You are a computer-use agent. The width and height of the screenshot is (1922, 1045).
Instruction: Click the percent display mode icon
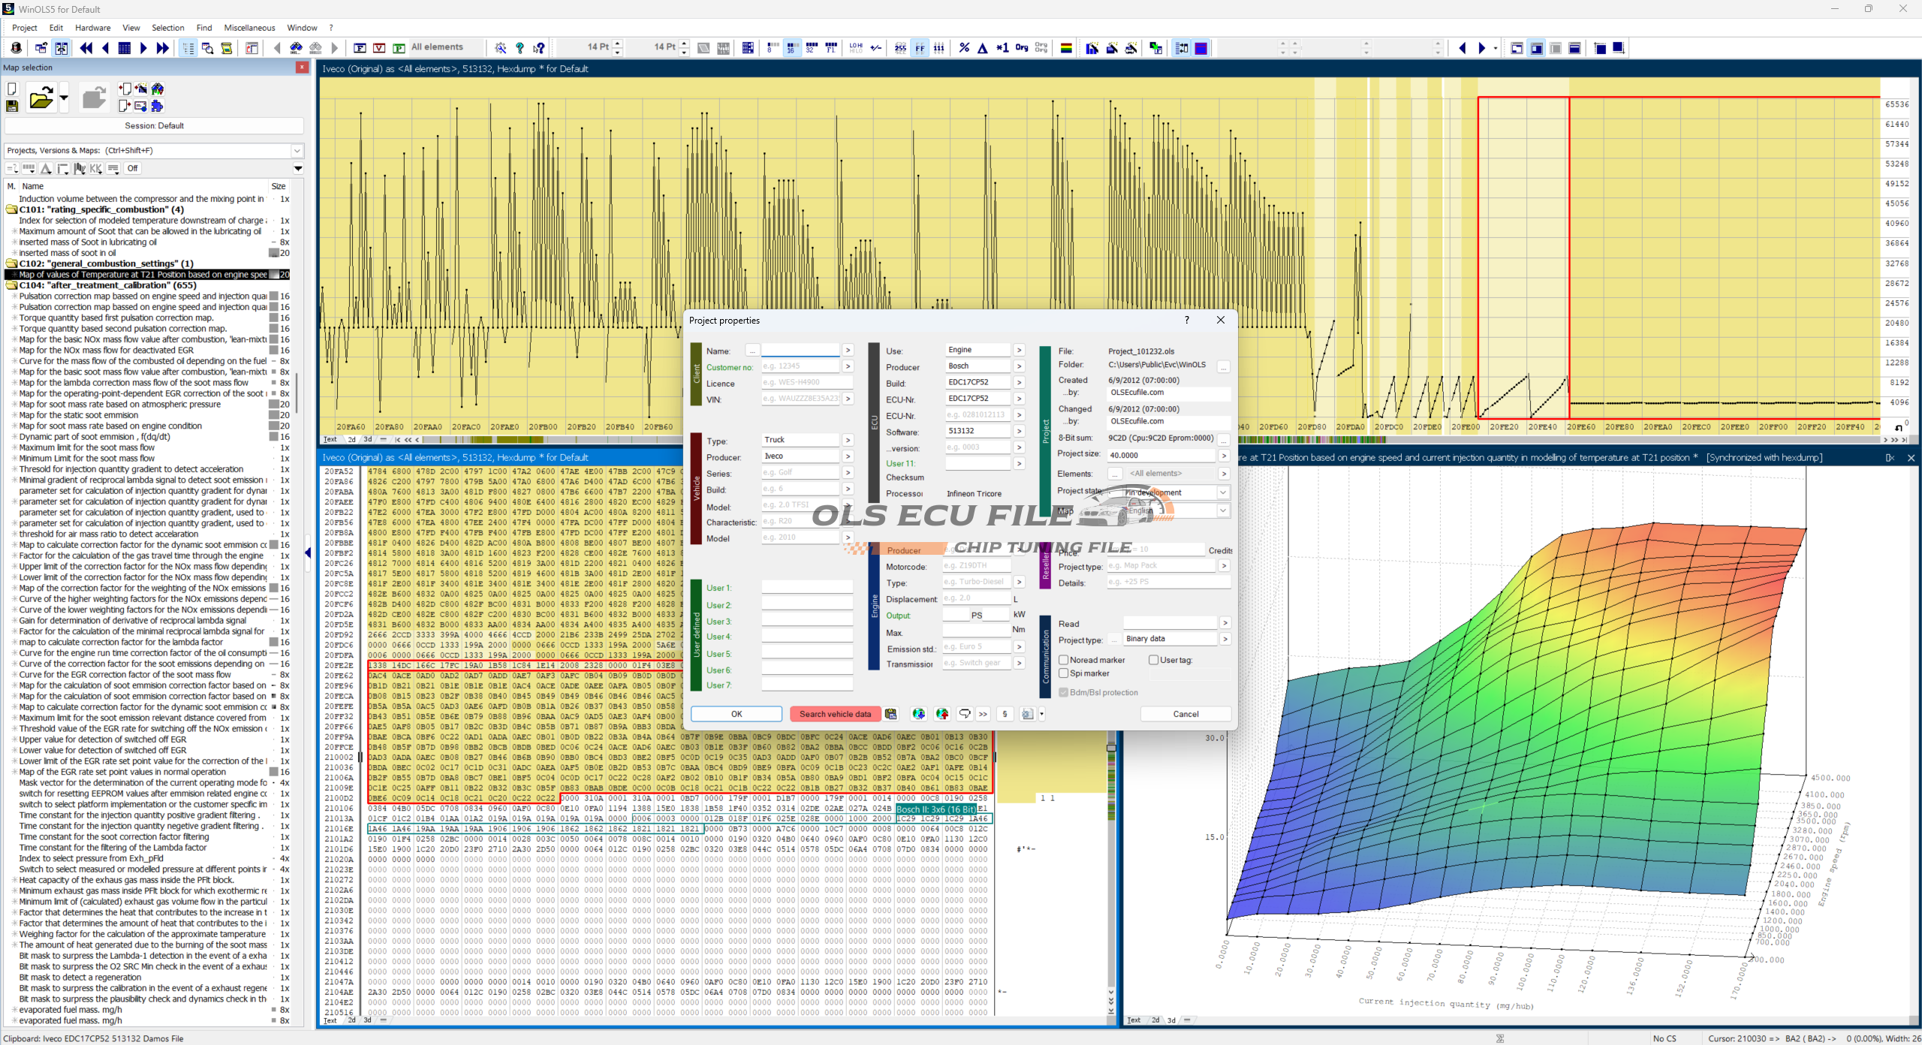(x=964, y=48)
